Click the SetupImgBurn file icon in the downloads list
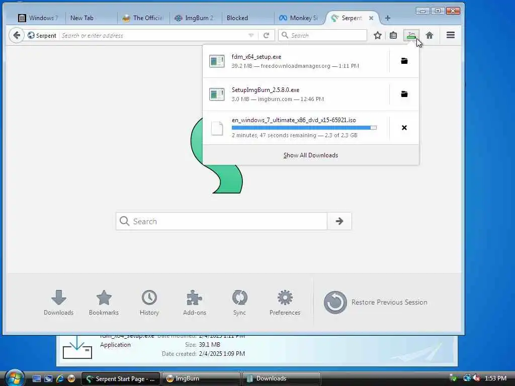The height and width of the screenshot is (386, 515). pos(217,94)
